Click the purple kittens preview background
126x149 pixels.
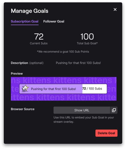64,97
